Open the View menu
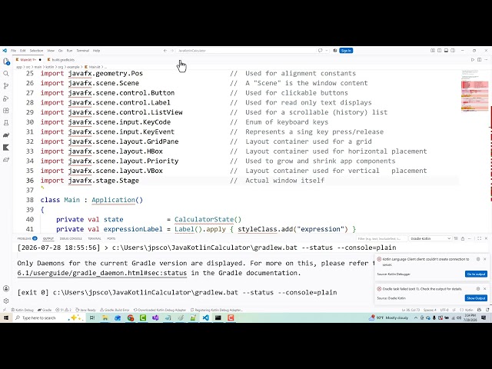Screen dimensions: 492x369 pos(51,51)
